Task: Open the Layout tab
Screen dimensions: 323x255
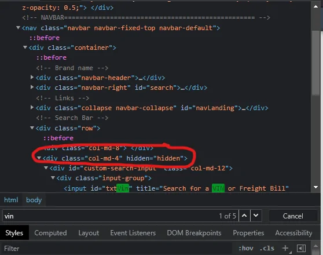Action: [x=89, y=233]
